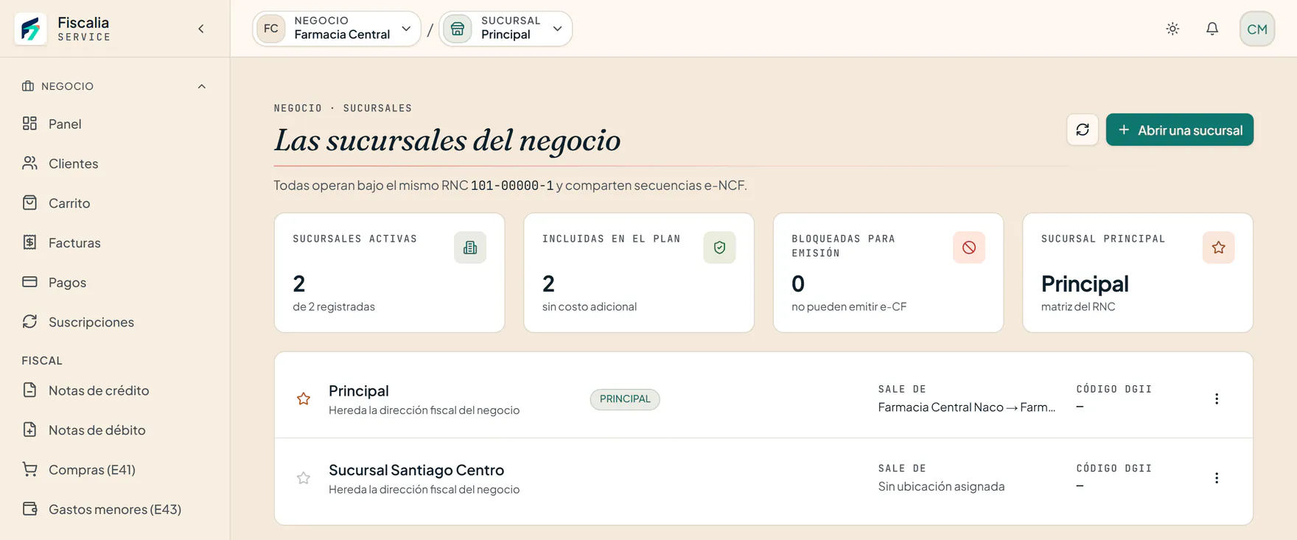This screenshot has height=540, width=1297.
Task: Toggle the star on the Principal row
Action: click(x=304, y=399)
